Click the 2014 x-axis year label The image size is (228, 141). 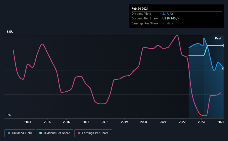[x=28, y=122]
